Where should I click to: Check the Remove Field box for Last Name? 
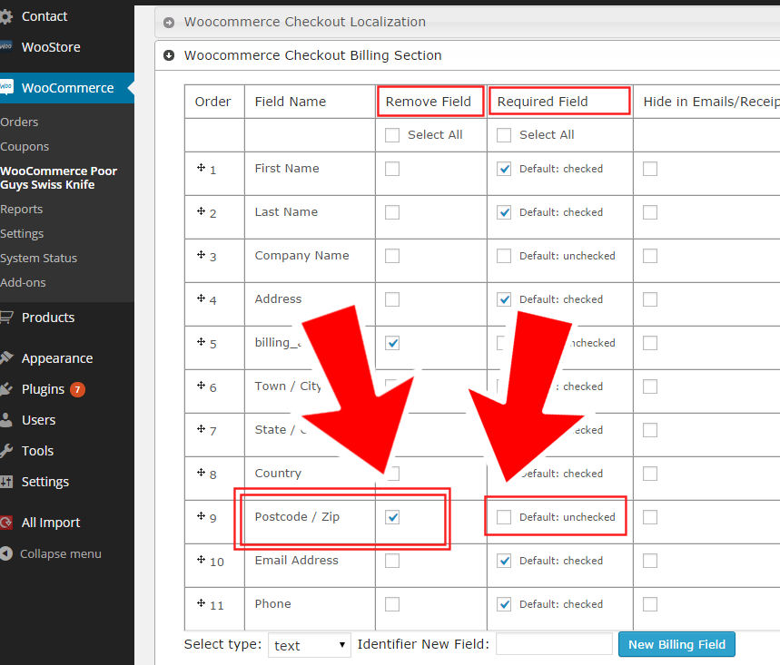tap(391, 211)
